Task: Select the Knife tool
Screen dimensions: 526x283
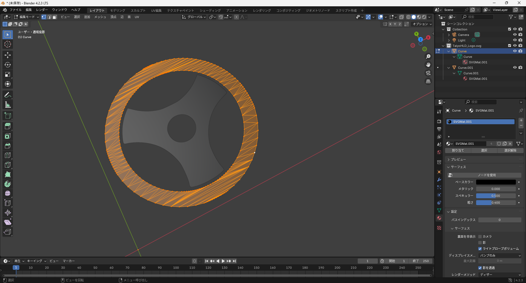Action: pyautogui.click(x=8, y=165)
